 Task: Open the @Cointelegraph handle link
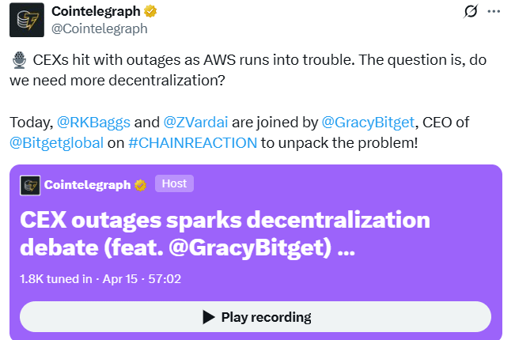coord(99,28)
